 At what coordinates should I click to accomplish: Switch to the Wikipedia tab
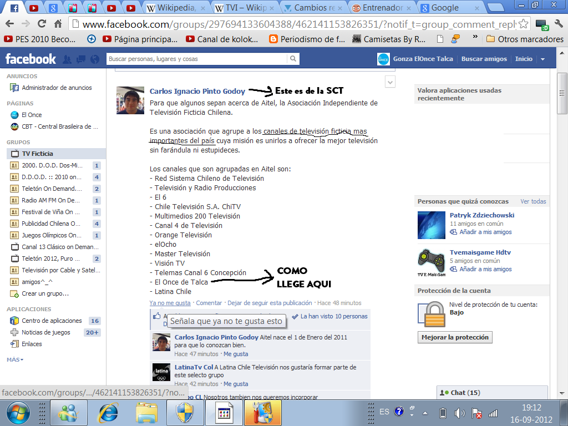click(x=176, y=8)
